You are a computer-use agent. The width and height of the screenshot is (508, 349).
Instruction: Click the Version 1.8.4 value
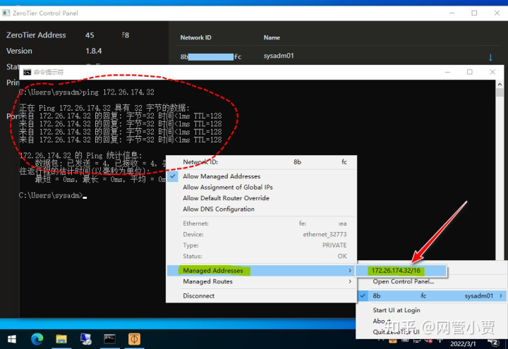click(94, 51)
